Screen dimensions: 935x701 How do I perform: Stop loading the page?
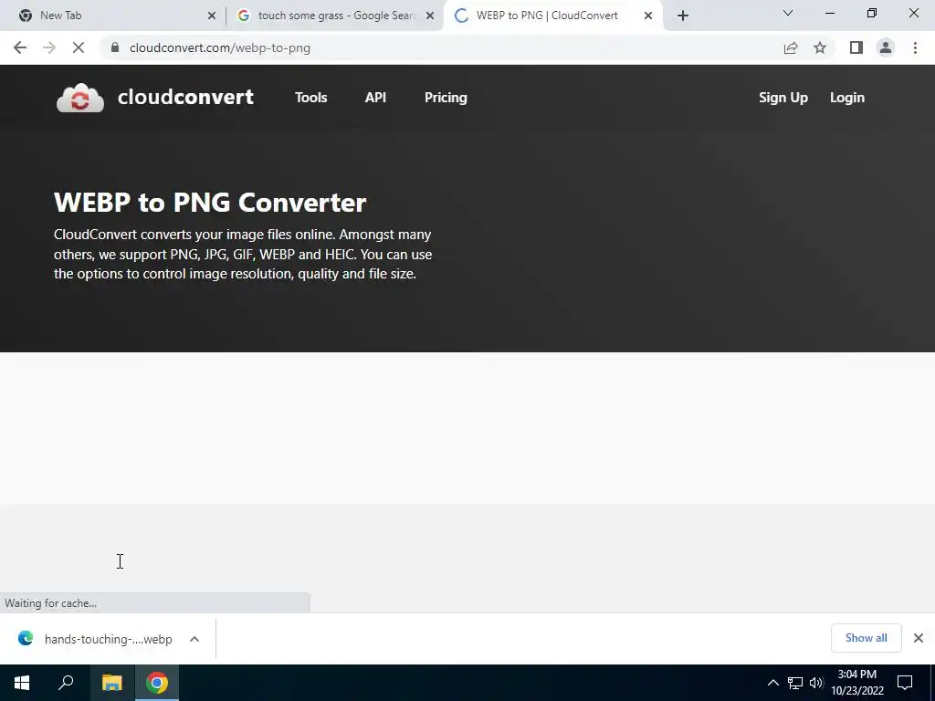(x=79, y=47)
